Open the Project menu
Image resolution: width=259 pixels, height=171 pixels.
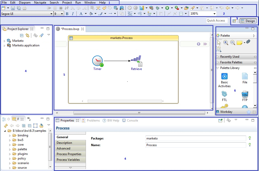pos(67,3)
